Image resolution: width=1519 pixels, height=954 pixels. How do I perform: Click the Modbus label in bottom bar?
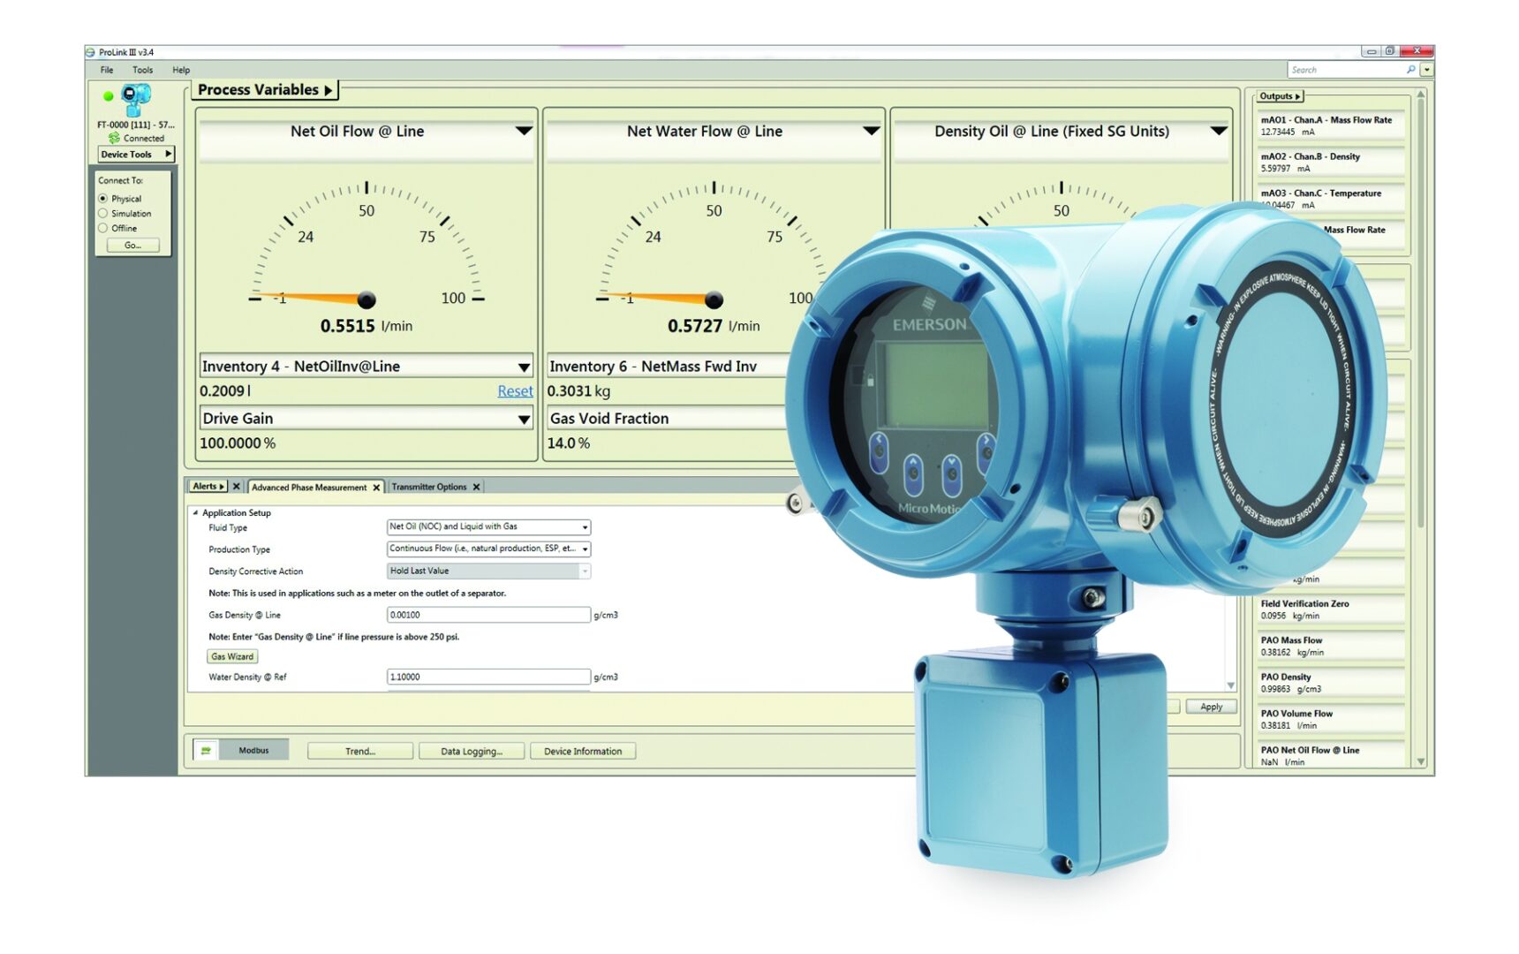[x=253, y=751]
